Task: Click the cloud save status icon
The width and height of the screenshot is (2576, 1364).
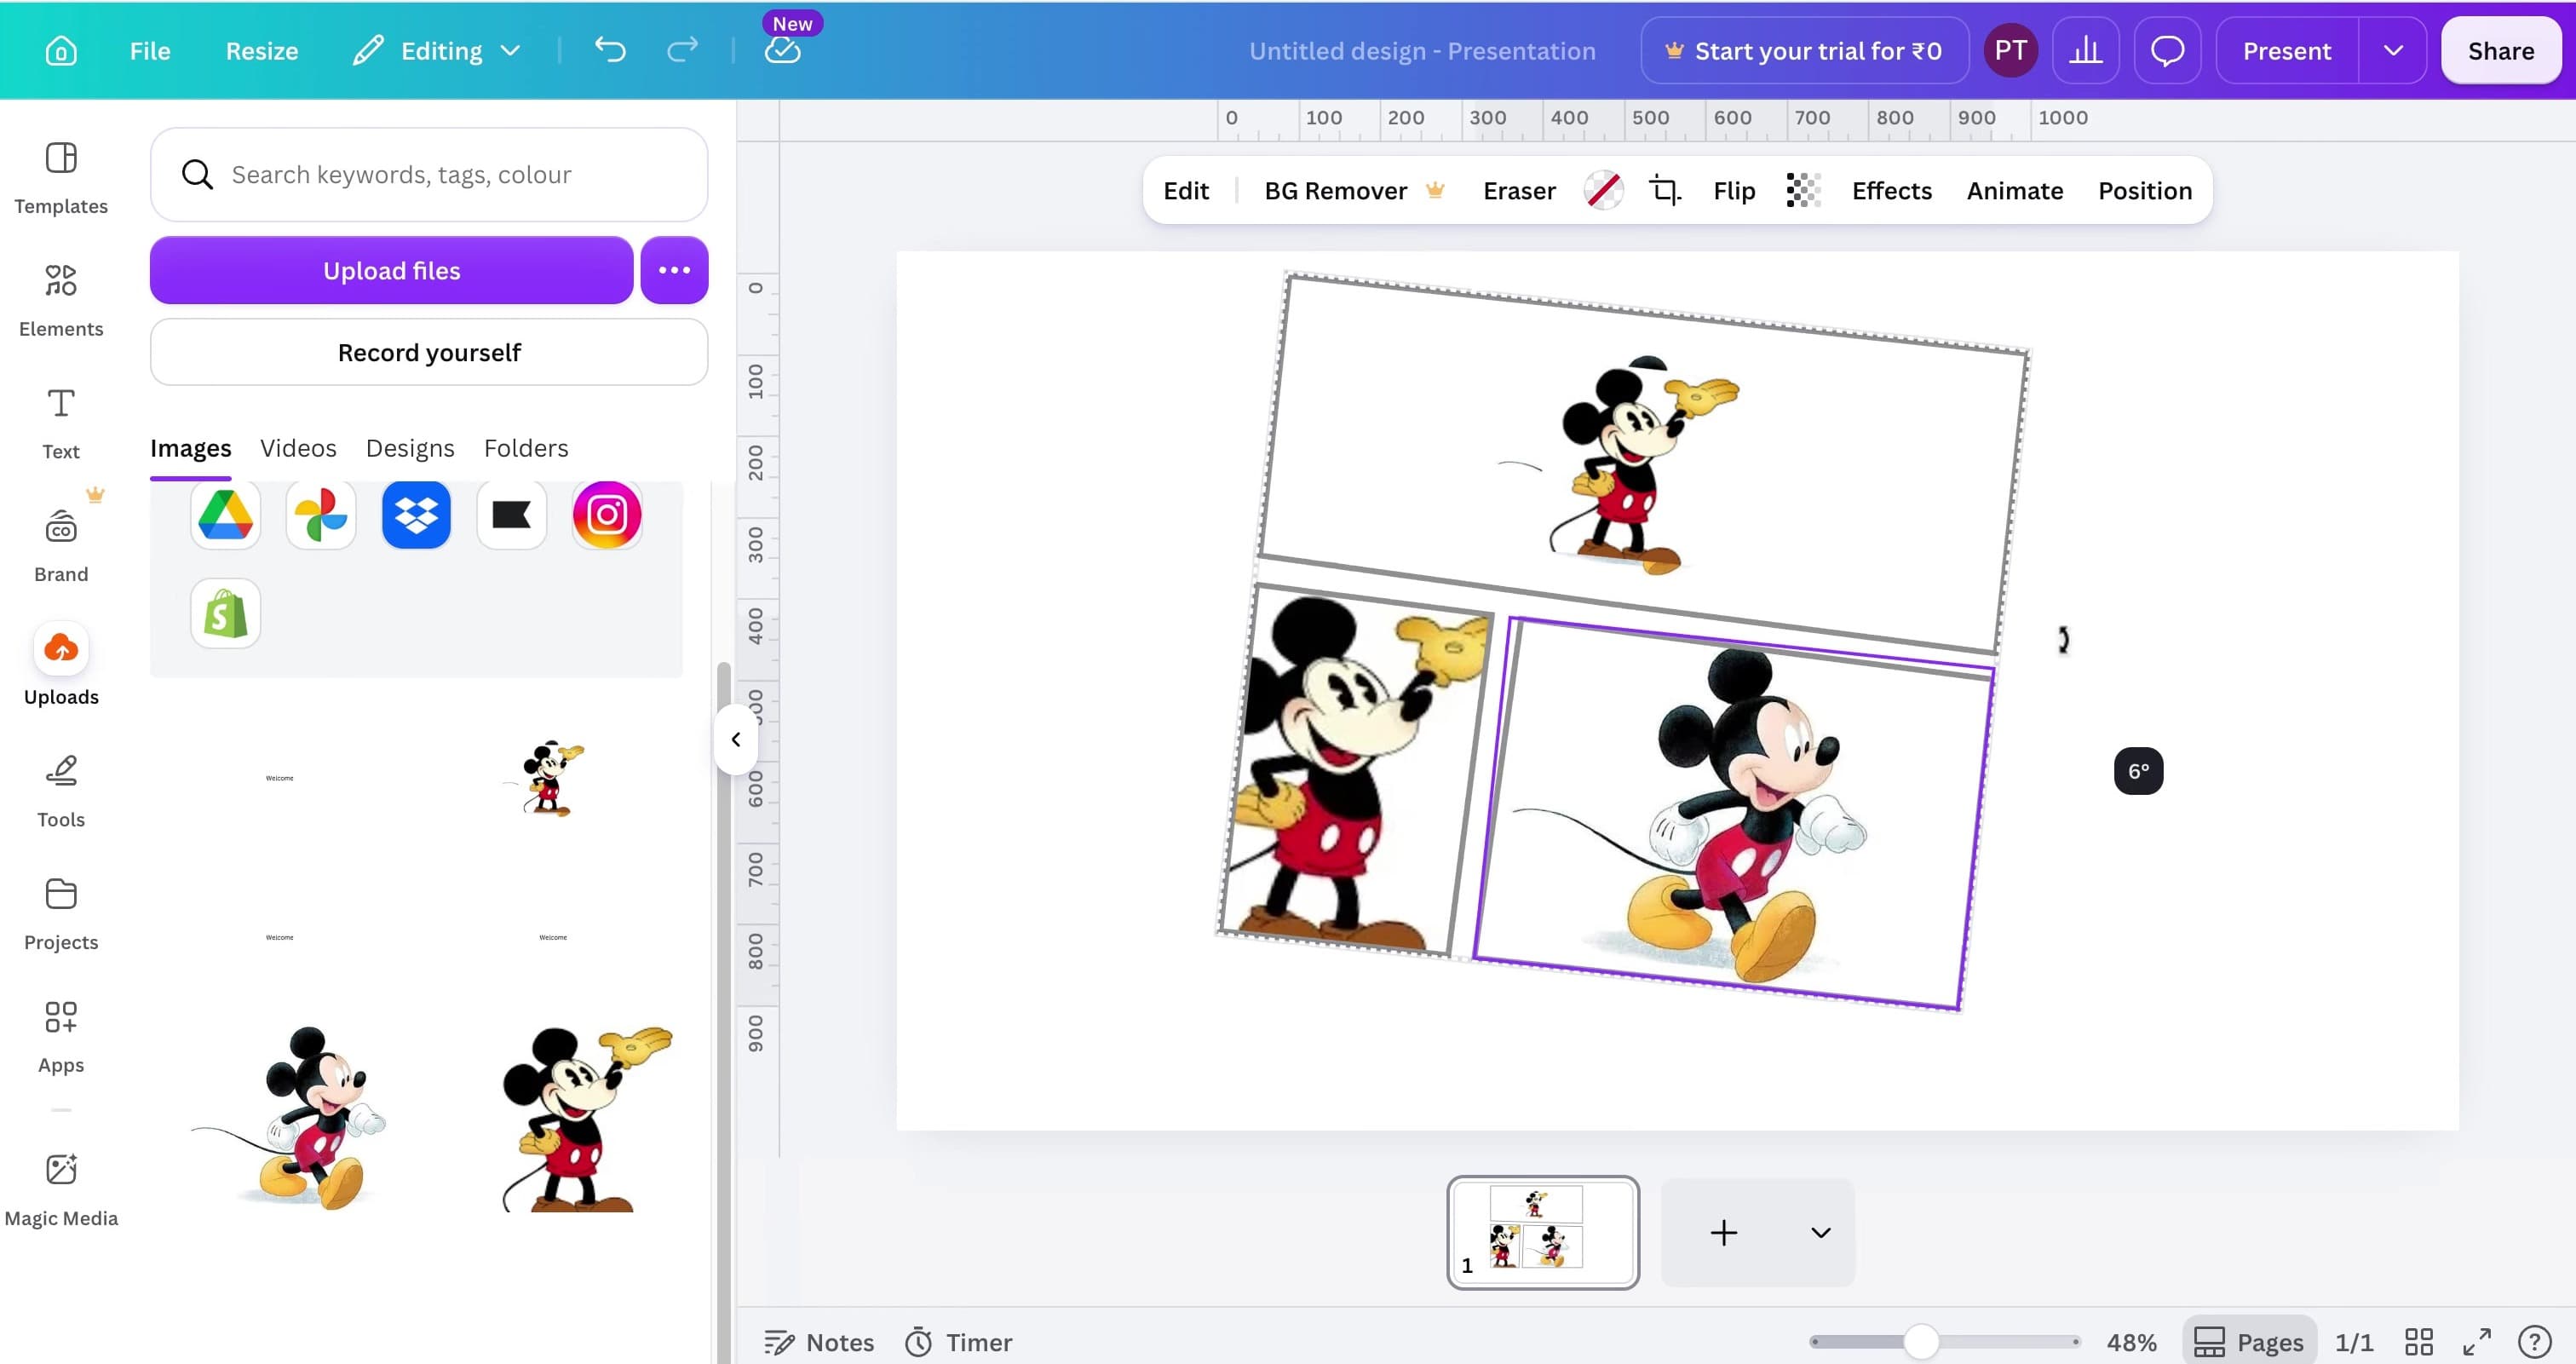Action: coord(783,50)
